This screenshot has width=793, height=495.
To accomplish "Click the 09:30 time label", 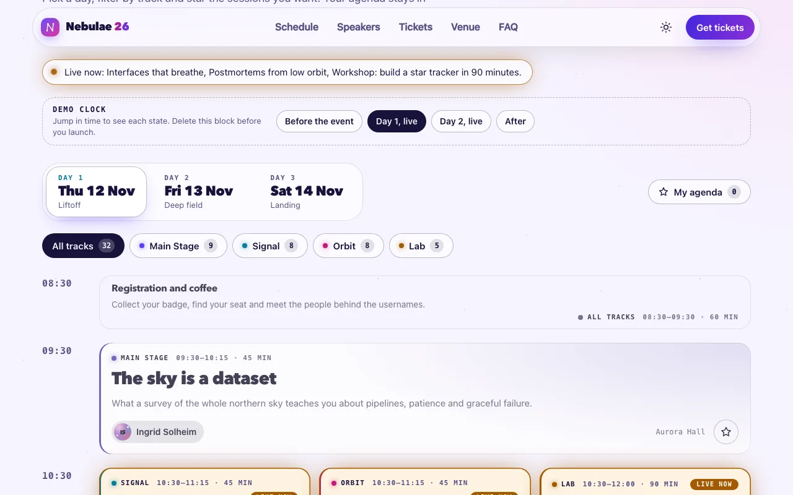I will click(x=57, y=351).
